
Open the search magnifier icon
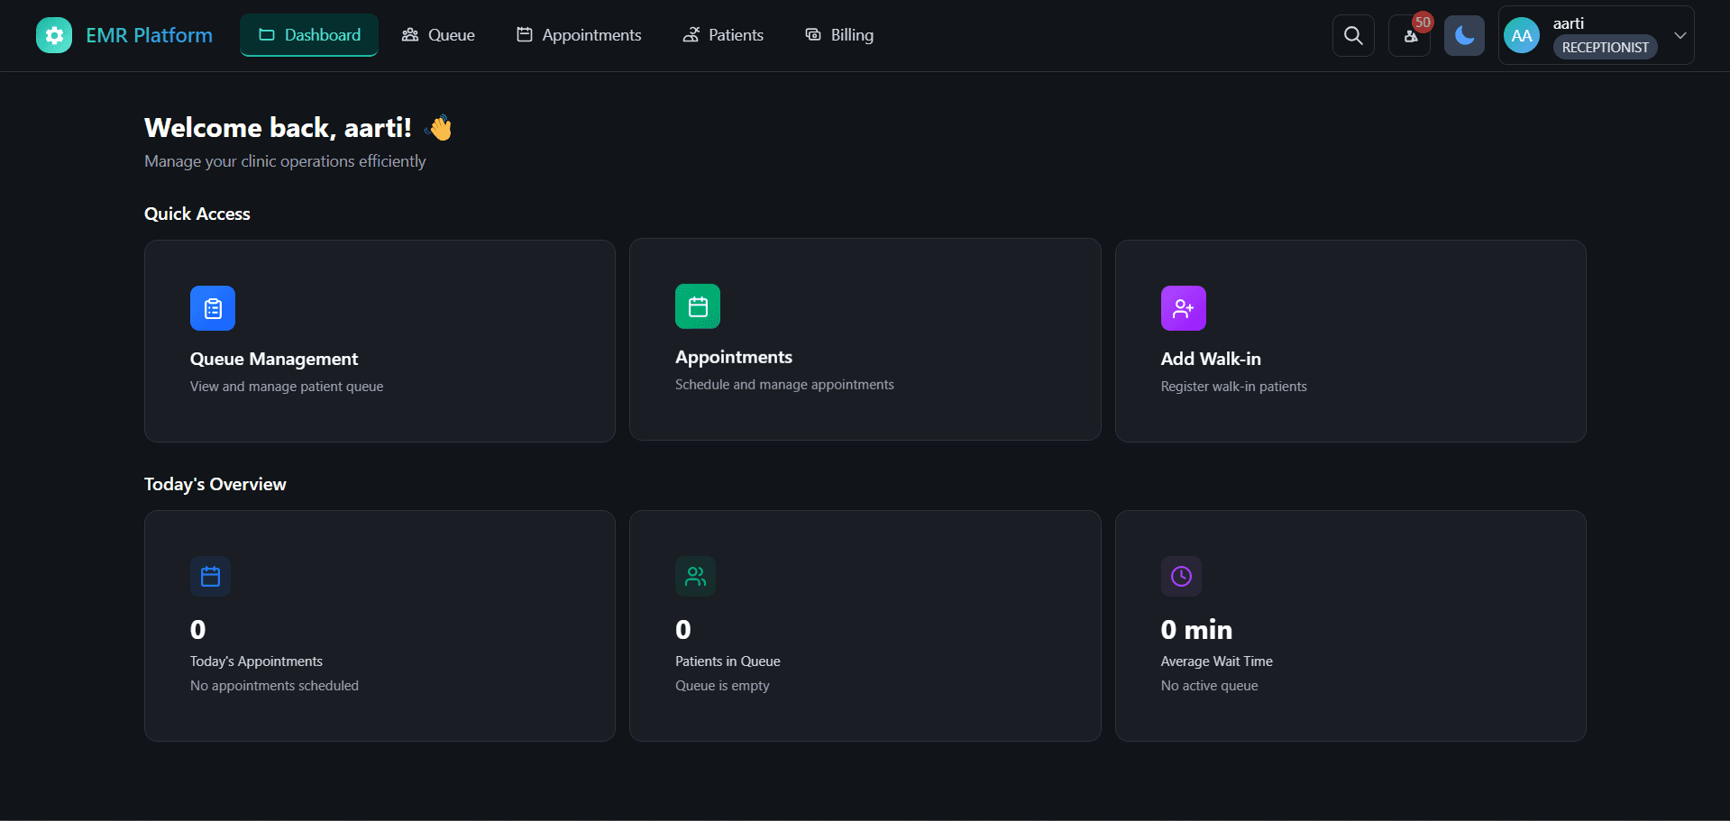coord(1353,35)
